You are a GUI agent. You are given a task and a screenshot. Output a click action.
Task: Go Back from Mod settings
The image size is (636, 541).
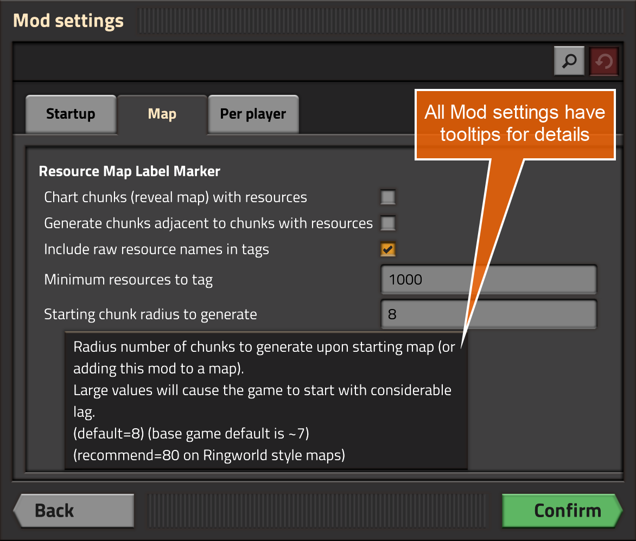click(74, 511)
